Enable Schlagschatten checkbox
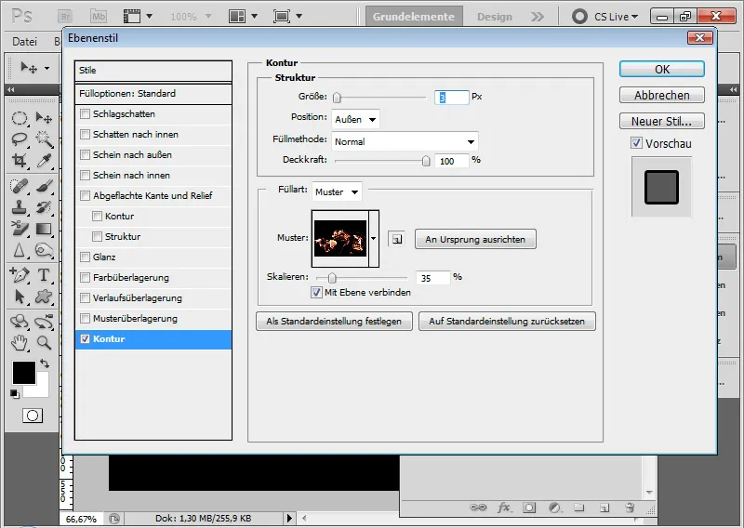 (85, 113)
